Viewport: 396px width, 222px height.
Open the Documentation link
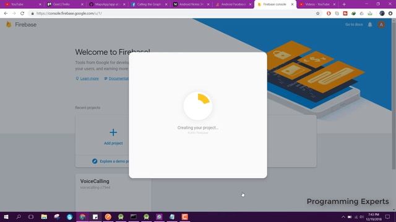[118, 78]
